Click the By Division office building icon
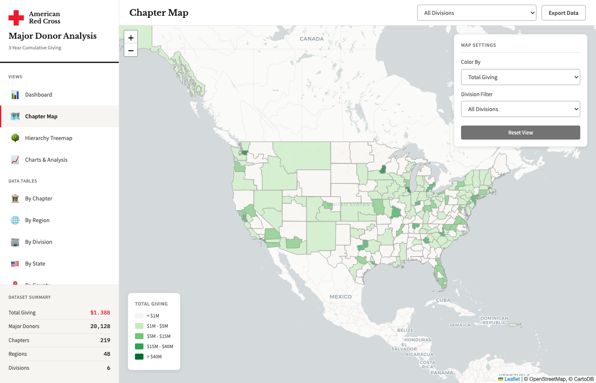The image size is (596, 383). pyautogui.click(x=15, y=242)
